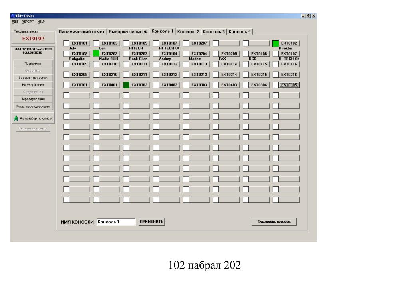Click the bright green indicator next to EXT0202
The width and height of the screenshot is (409, 306).
point(96,54)
